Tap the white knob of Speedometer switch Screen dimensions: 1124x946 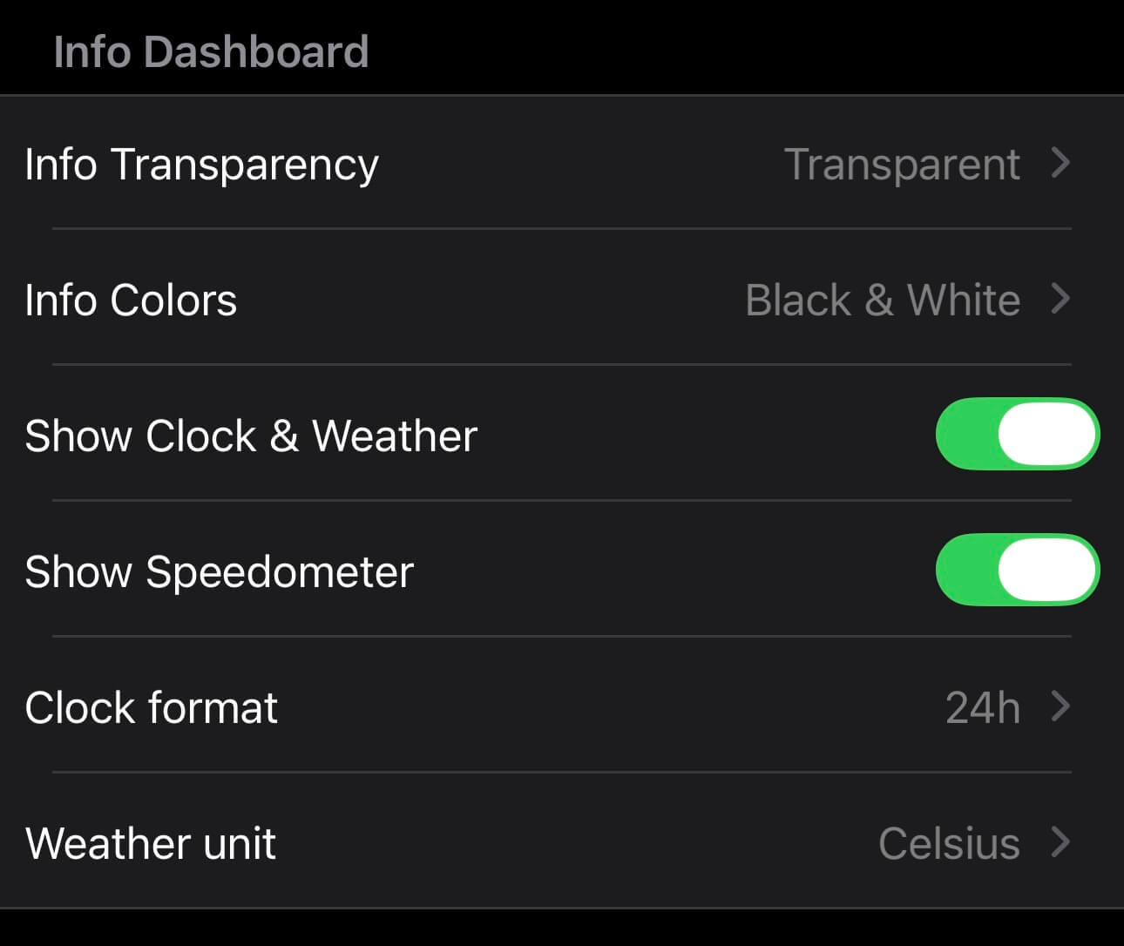[x=1046, y=570]
